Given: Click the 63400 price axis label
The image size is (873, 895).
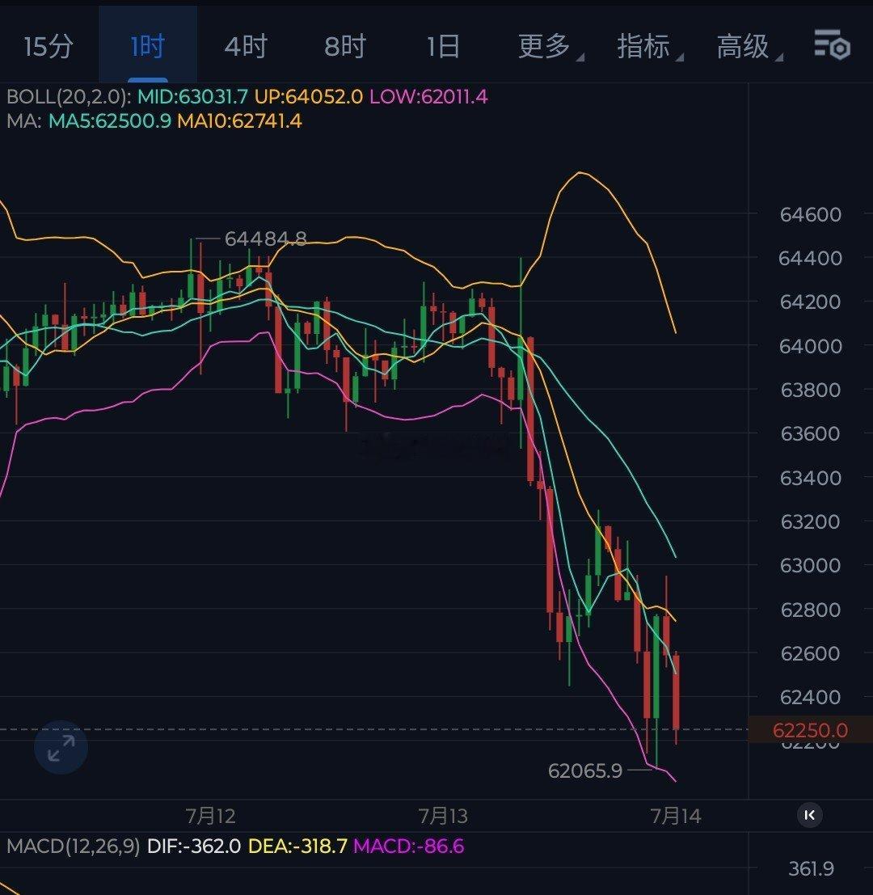Looking at the screenshot, I should (x=810, y=478).
